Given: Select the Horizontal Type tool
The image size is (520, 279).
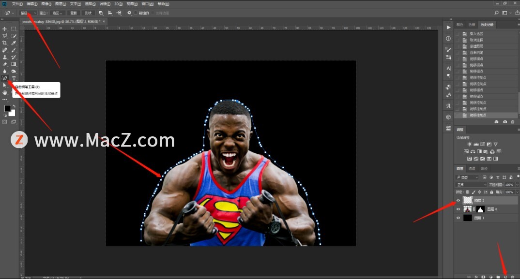Looking at the screenshot, I should 14,78.
